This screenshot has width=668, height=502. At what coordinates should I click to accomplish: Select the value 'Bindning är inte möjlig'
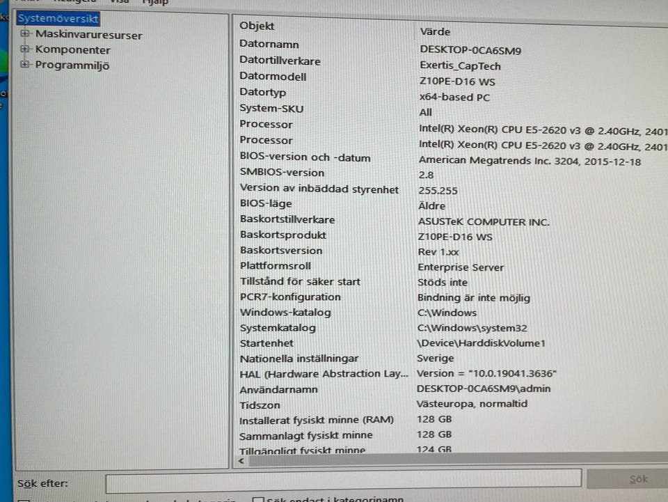tap(474, 297)
